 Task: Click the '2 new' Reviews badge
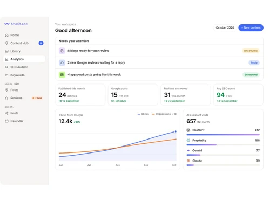coord(37,98)
